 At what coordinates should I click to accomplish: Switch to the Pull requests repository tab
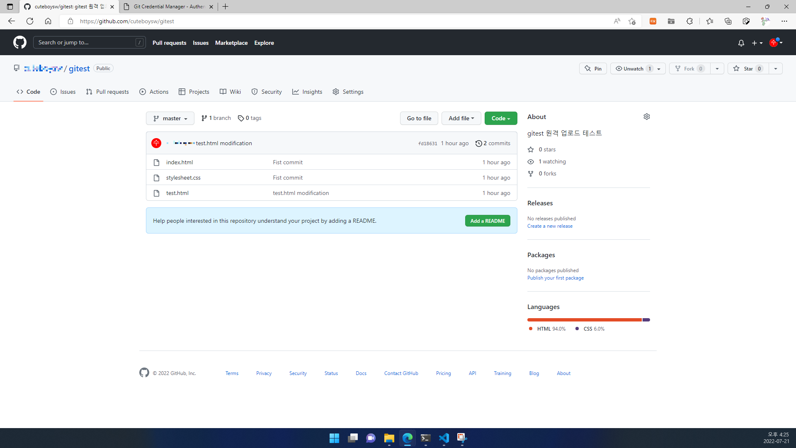pyautogui.click(x=107, y=92)
